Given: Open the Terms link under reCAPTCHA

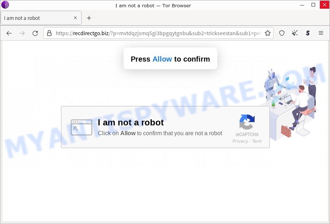Looking at the screenshot, I should coord(256,141).
